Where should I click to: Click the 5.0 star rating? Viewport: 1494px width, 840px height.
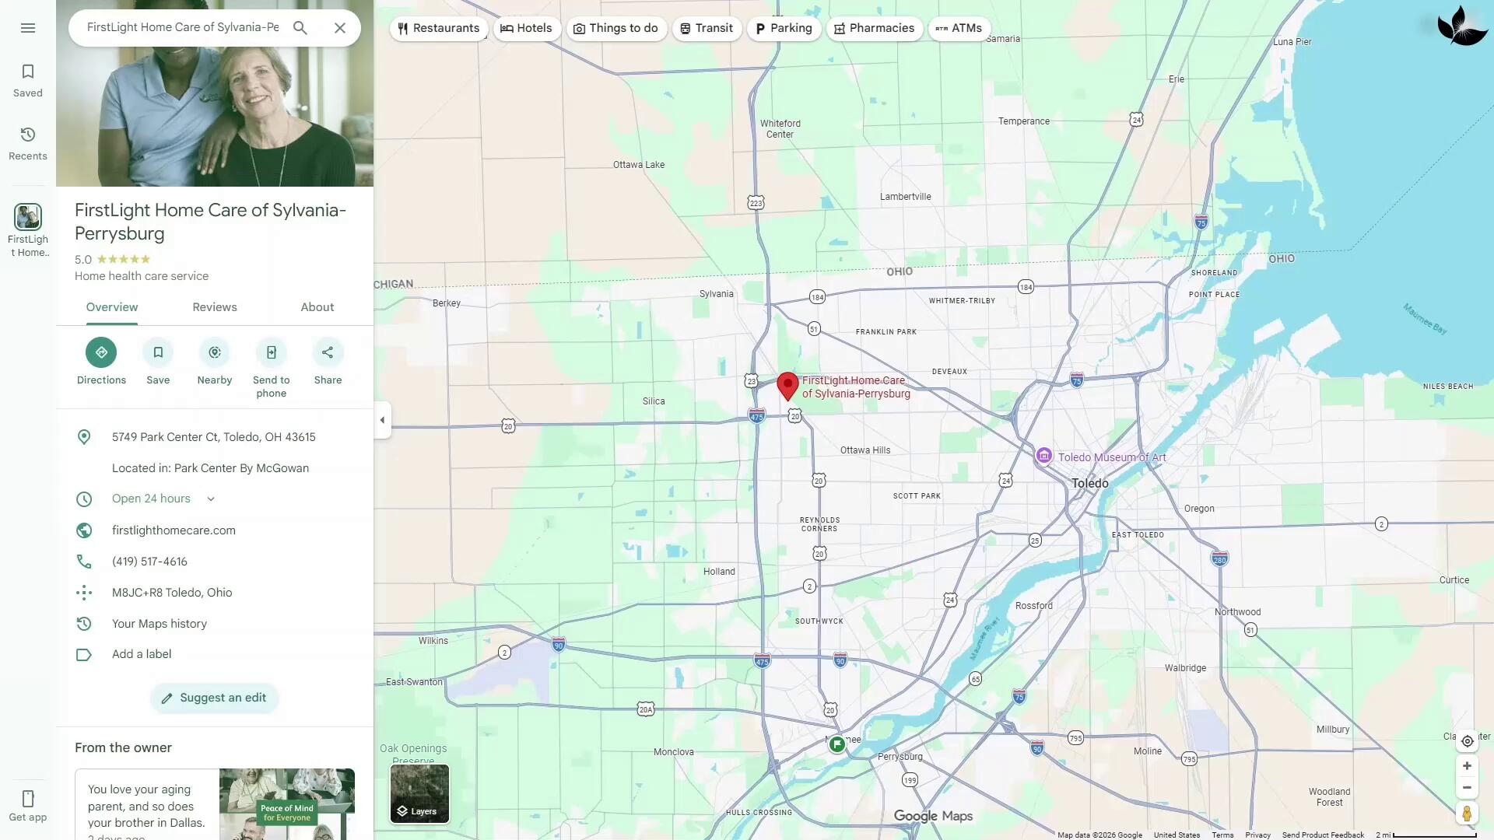113,260
